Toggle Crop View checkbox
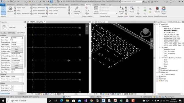The height and width of the screenshot is (103, 184). pos(12,86)
